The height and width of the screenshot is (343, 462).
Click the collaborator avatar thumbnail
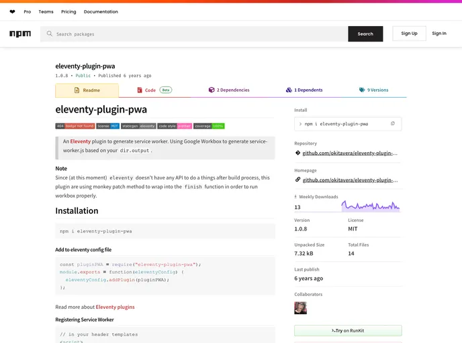click(301, 308)
